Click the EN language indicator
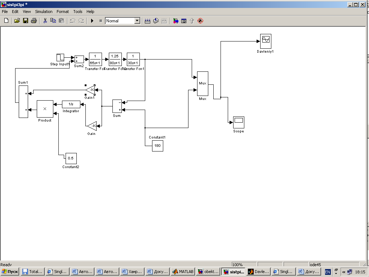This screenshot has width=369, height=277. click(327, 272)
